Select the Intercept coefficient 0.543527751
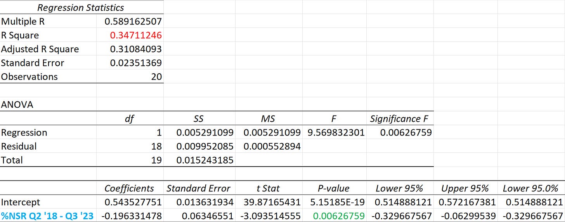 coord(133,202)
